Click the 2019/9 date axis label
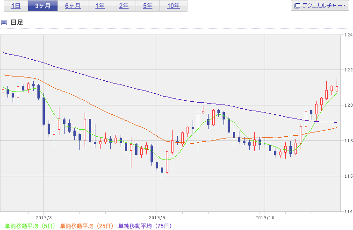Screen dimensions: 353x230 pyautogui.click(x=157, y=218)
